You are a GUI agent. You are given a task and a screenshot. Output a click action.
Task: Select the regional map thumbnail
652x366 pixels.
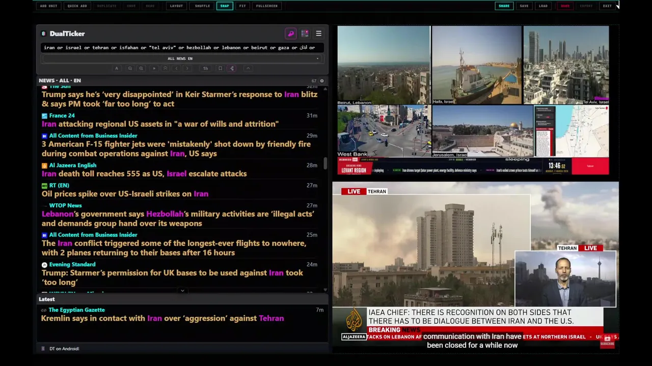[x=572, y=132]
